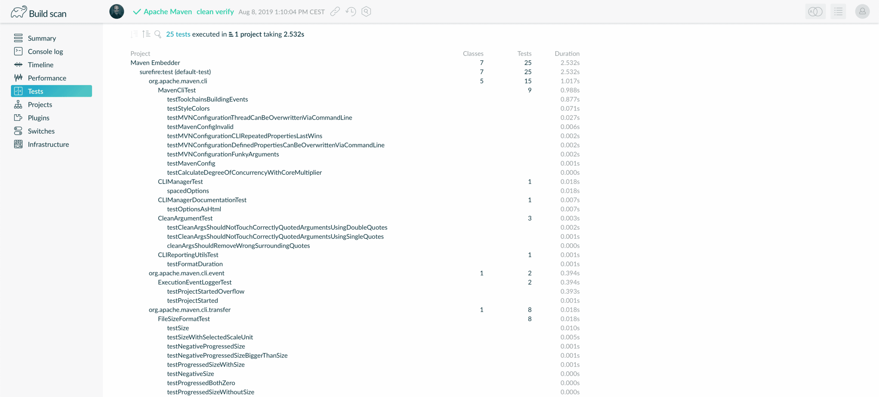The width and height of the screenshot is (879, 397).
Task: Open the compare builds icon
Action: coord(815,12)
